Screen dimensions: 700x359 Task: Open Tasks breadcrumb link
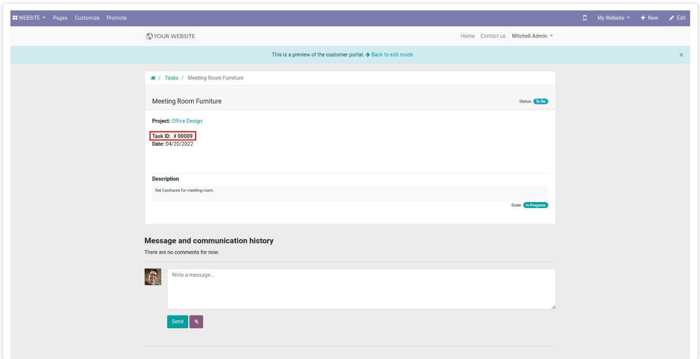click(171, 78)
